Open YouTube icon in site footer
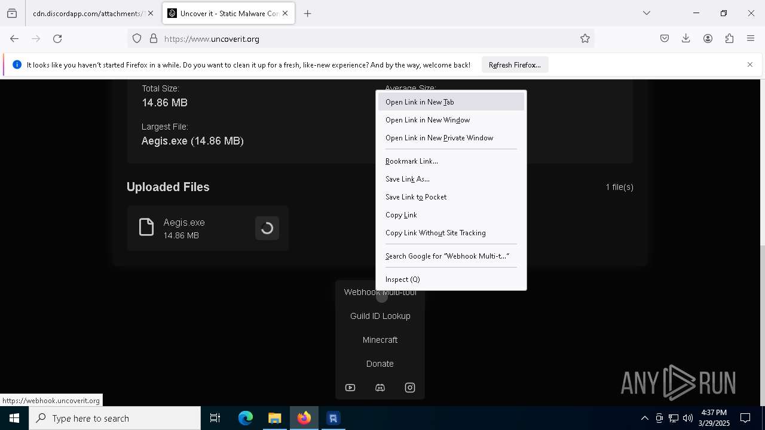 click(350, 388)
